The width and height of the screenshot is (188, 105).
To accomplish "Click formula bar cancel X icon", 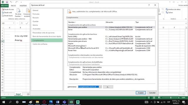I will (x=22, y=23).
